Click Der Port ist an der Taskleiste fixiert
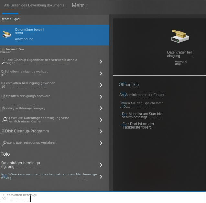The width and height of the screenshot is (206, 203). [138, 126]
